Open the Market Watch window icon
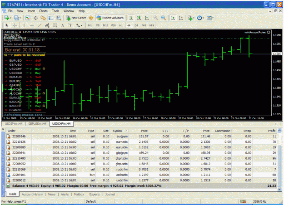Viewport: 284px width, 205px height. (28, 18)
